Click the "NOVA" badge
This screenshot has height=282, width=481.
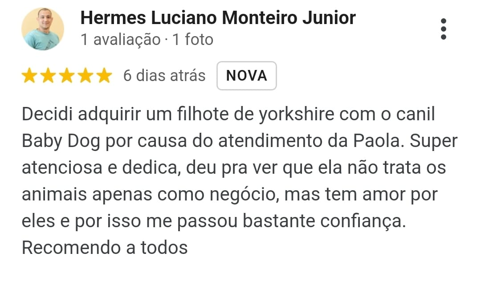tap(247, 76)
